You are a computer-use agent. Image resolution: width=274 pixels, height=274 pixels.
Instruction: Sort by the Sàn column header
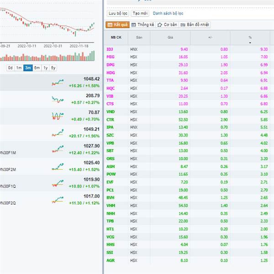click(139, 37)
